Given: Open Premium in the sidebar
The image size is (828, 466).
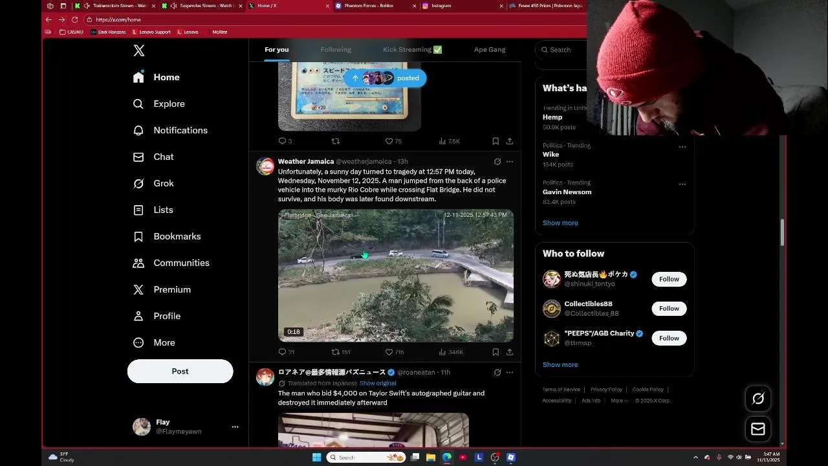Looking at the screenshot, I should click(x=162, y=289).
